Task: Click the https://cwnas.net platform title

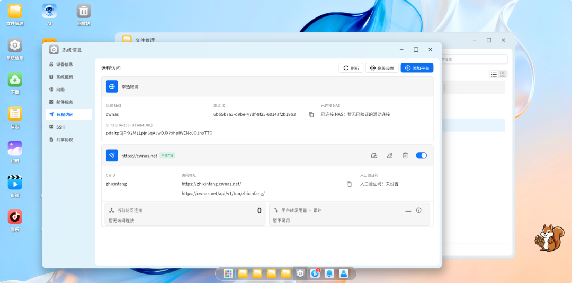Action: point(139,156)
